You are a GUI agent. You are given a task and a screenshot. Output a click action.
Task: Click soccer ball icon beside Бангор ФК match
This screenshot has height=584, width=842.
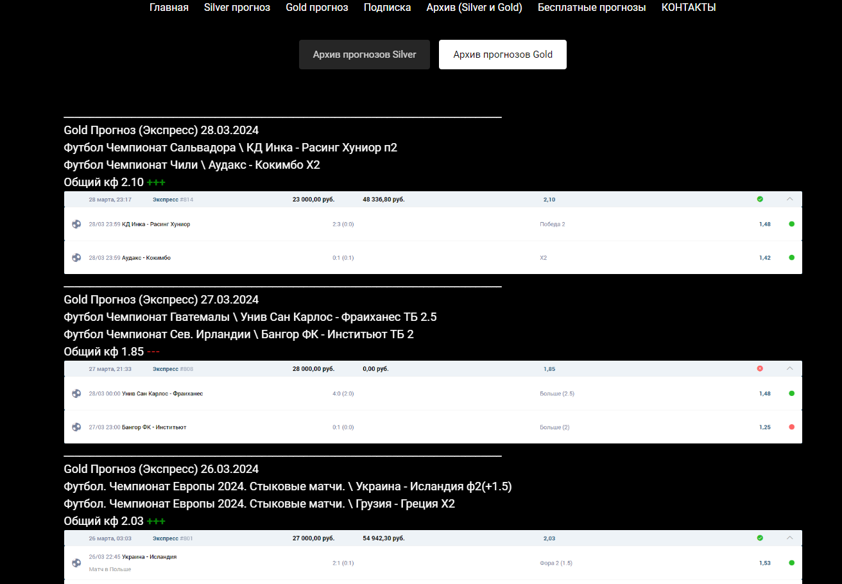pos(76,427)
